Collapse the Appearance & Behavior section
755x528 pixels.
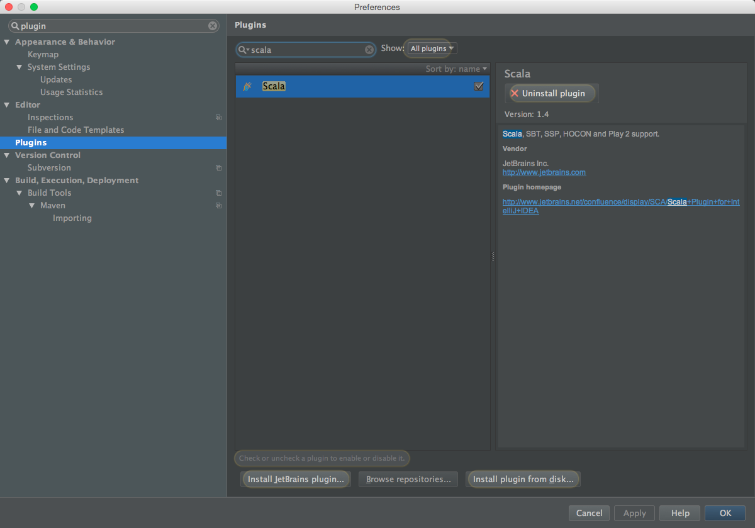pyautogui.click(x=7, y=42)
